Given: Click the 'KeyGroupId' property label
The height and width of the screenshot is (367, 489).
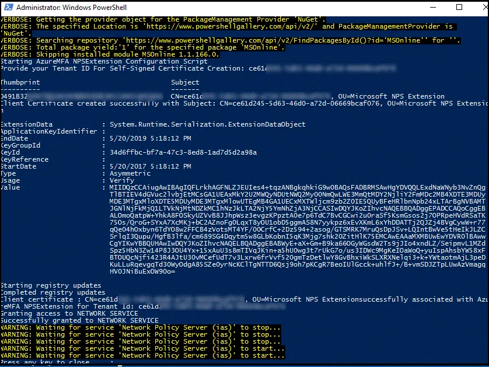Looking at the screenshot, I should pos(20,145).
